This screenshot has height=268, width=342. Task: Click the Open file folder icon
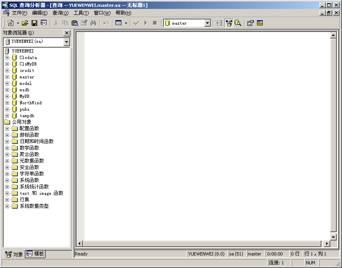[25, 23]
